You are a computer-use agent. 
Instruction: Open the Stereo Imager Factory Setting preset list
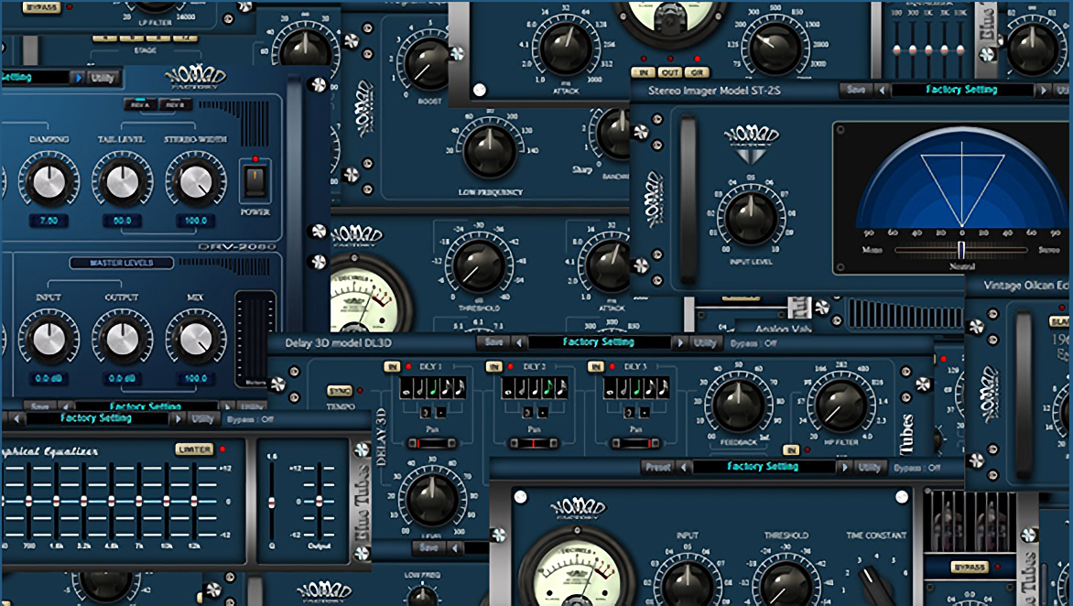pyautogui.click(x=961, y=90)
